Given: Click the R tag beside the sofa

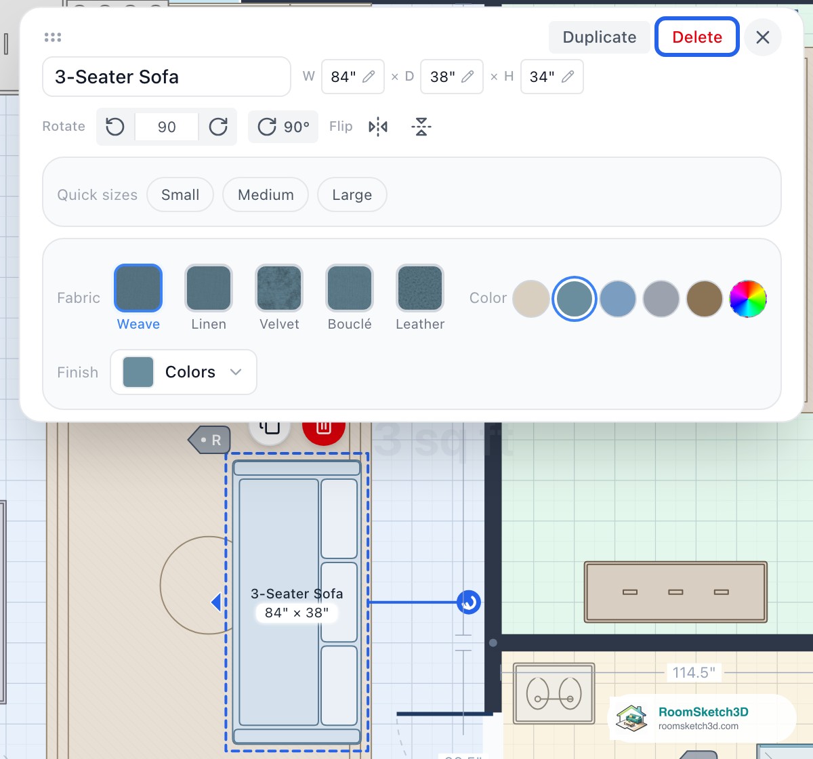Looking at the screenshot, I should (x=209, y=440).
